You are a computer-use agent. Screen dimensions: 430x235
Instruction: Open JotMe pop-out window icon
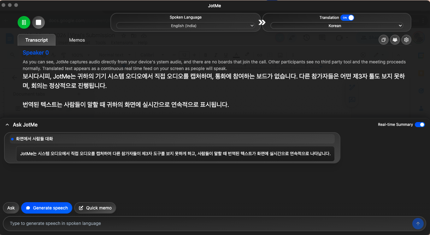tap(384, 40)
